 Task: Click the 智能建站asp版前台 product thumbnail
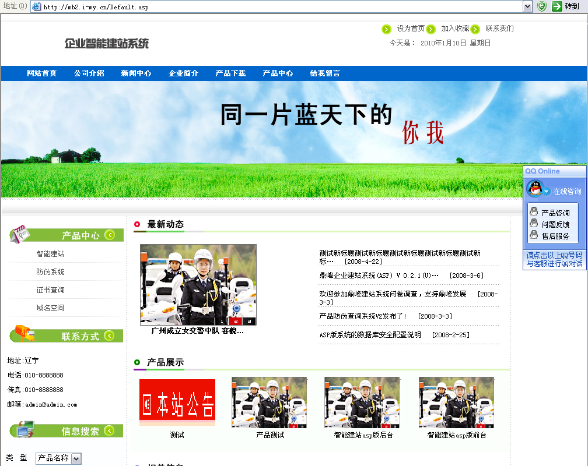[456, 402]
